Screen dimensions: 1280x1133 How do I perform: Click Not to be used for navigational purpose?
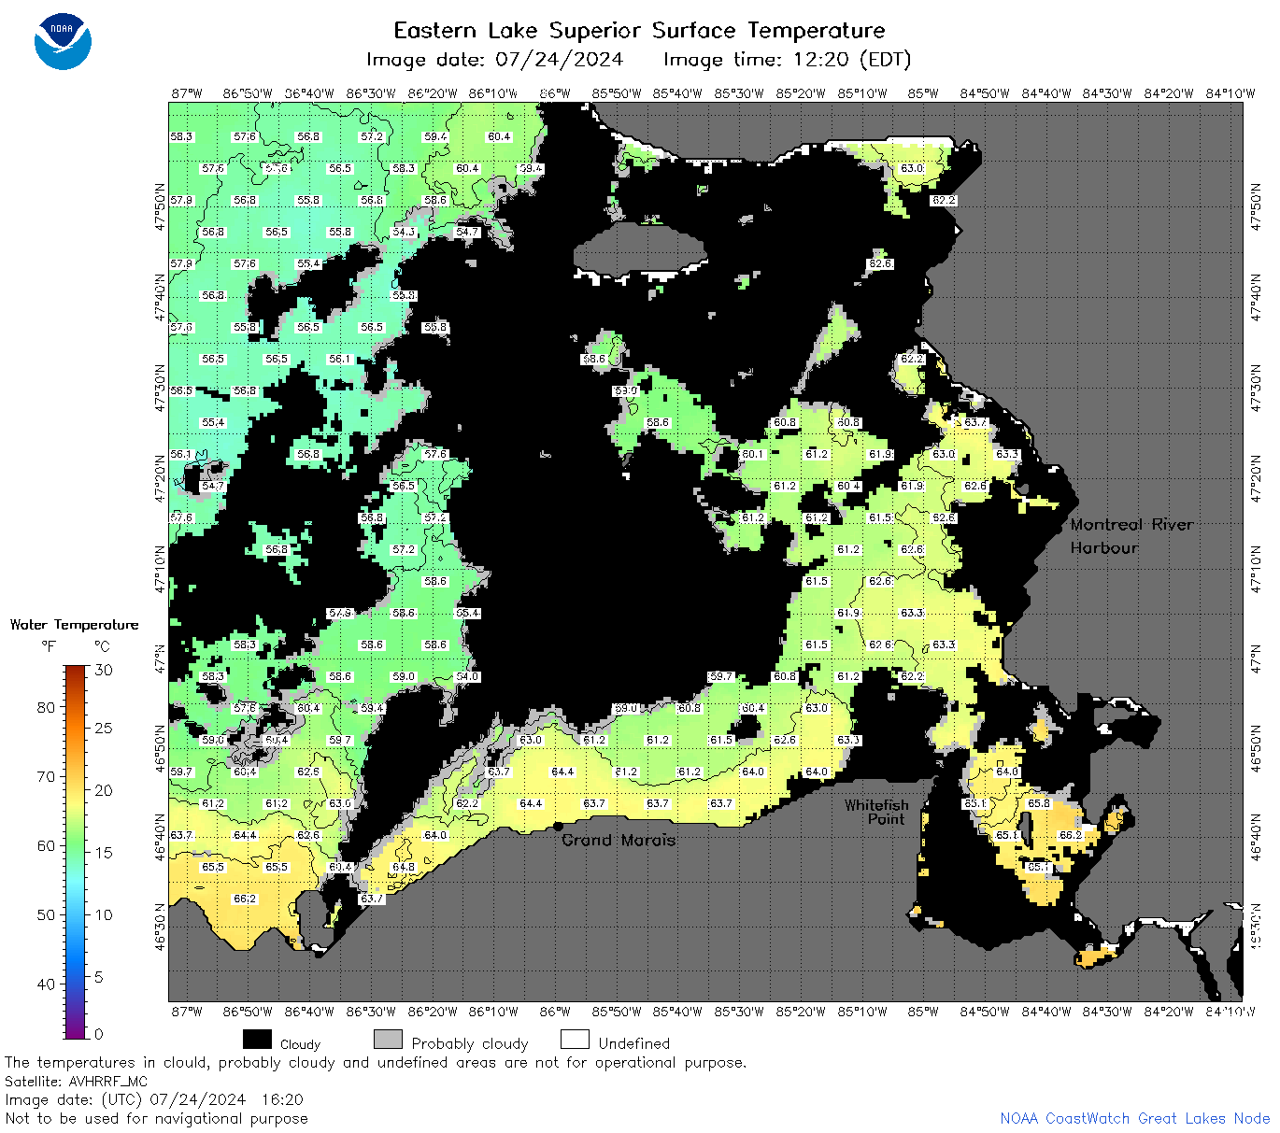(156, 1118)
